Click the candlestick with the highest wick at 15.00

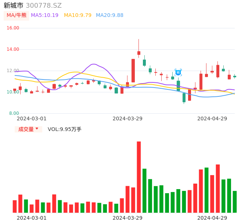(x=139, y=53)
